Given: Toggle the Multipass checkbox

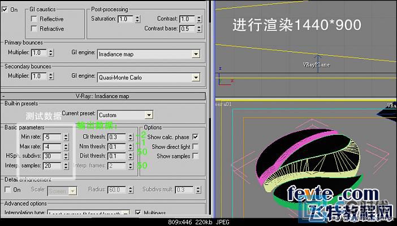Looking at the screenshot, I should (138, 212).
